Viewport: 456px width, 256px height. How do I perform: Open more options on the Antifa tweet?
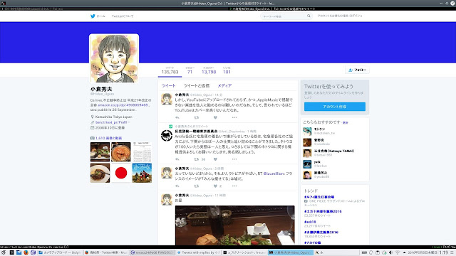tap(234, 159)
